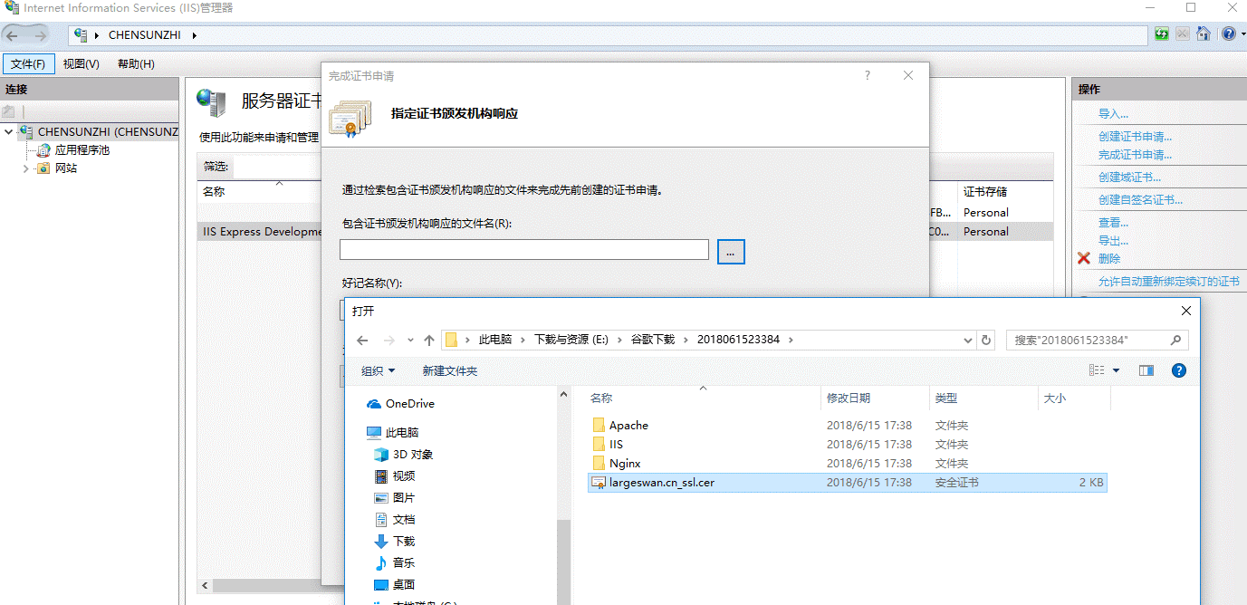Select 3D 对象 in the navigation pane
This screenshot has width=1247, height=605.
pyautogui.click(x=403, y=455)
